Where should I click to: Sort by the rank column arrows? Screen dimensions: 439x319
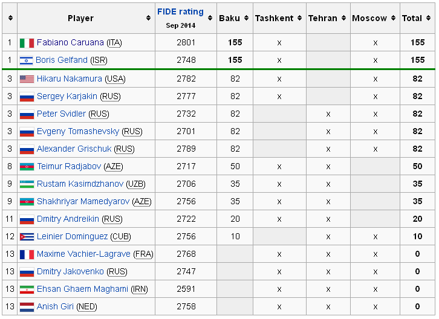[x=10, y=18]
